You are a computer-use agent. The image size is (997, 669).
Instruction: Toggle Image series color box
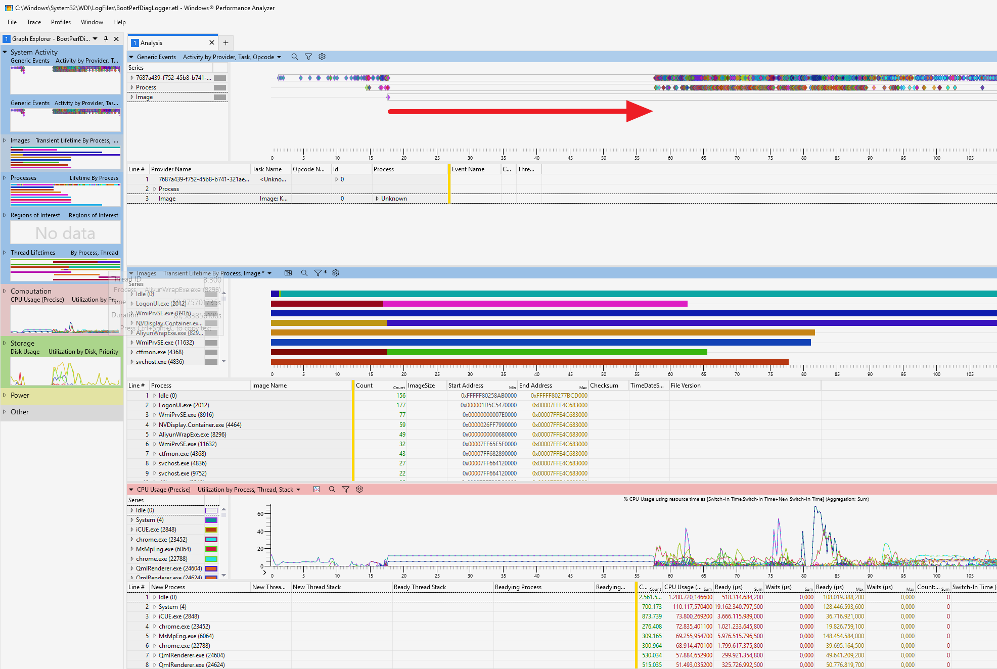[220, 97]
